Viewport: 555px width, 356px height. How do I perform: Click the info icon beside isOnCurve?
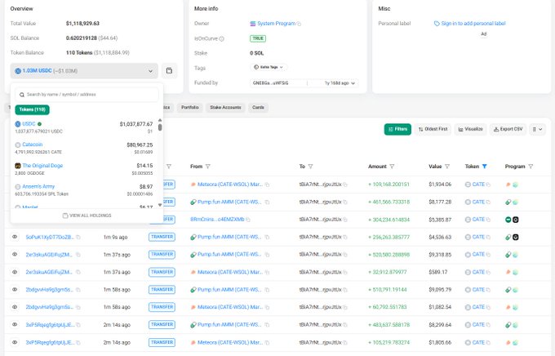pyautogui.click(x=221, y=38)
